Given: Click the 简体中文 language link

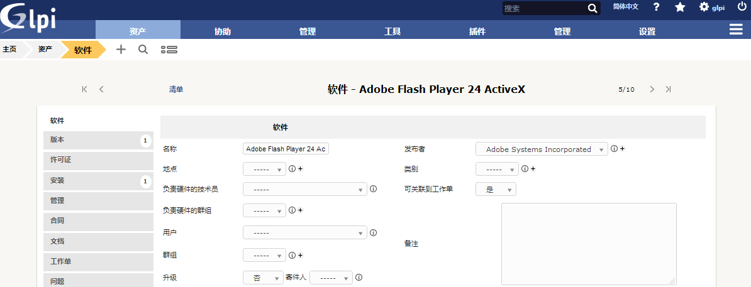Looking at the screenshot, I should coord(625,7).
